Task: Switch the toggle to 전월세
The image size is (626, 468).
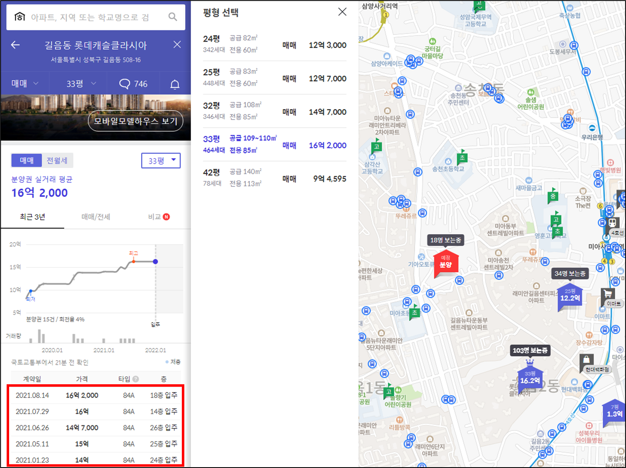Action: click(x=57, y=160)
